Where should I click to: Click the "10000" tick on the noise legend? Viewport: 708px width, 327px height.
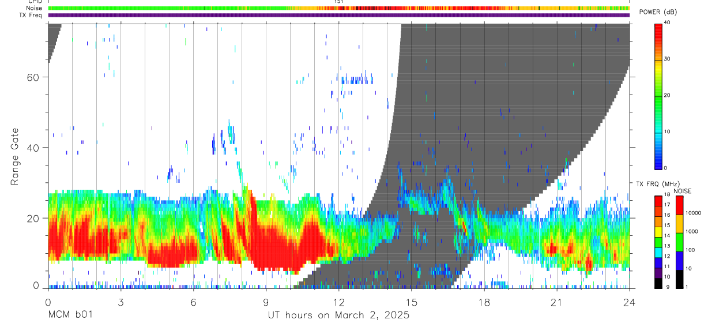[x=694, y=213]
